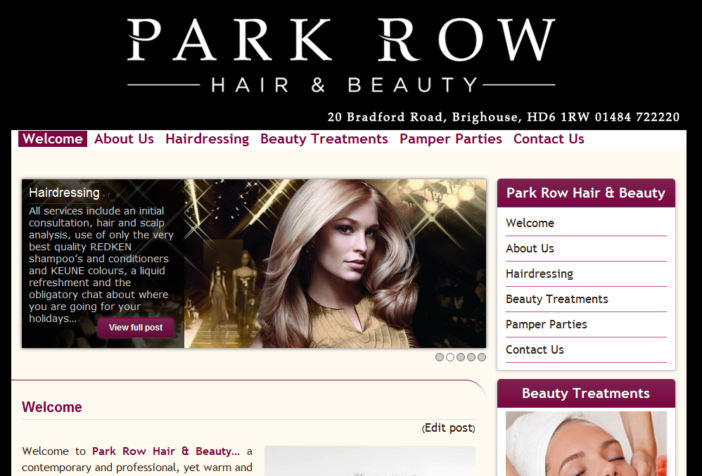Click Welcome in the right sidebar

point(530,223)
